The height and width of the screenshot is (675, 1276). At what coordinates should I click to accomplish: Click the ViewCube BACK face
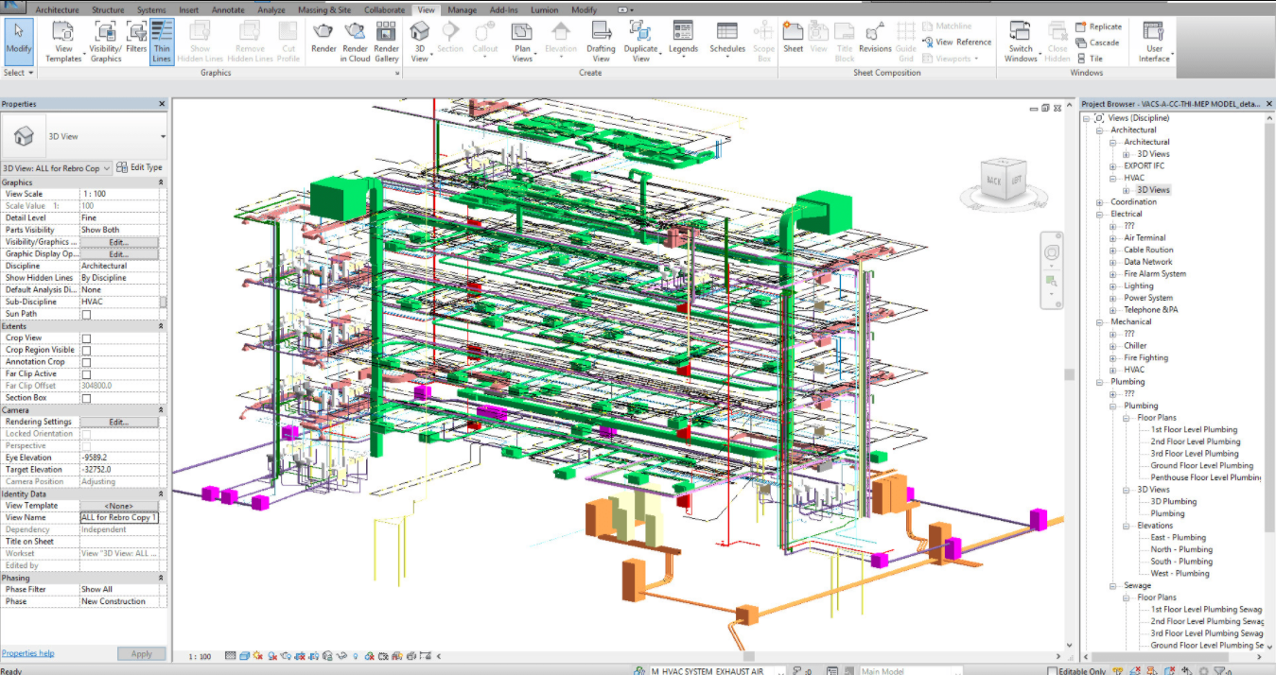point(993,181)
